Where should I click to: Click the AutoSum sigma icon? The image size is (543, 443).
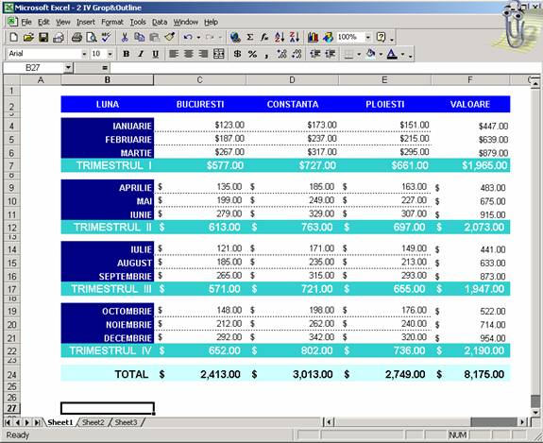coord(249,37)
